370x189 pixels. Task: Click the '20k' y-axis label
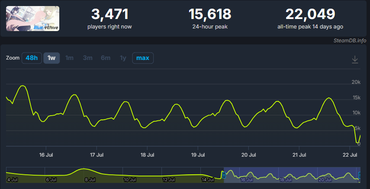pos(356,82)
